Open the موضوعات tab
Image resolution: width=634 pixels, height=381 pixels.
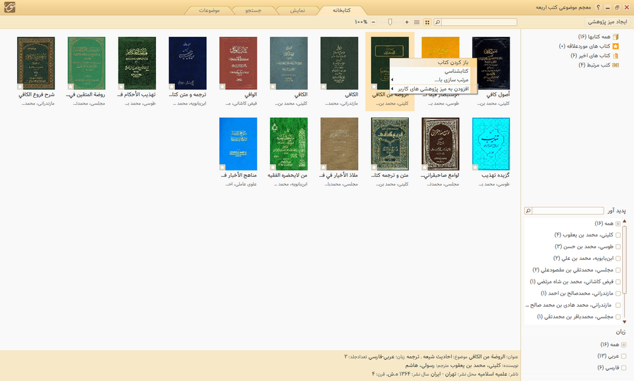(209, 11)
